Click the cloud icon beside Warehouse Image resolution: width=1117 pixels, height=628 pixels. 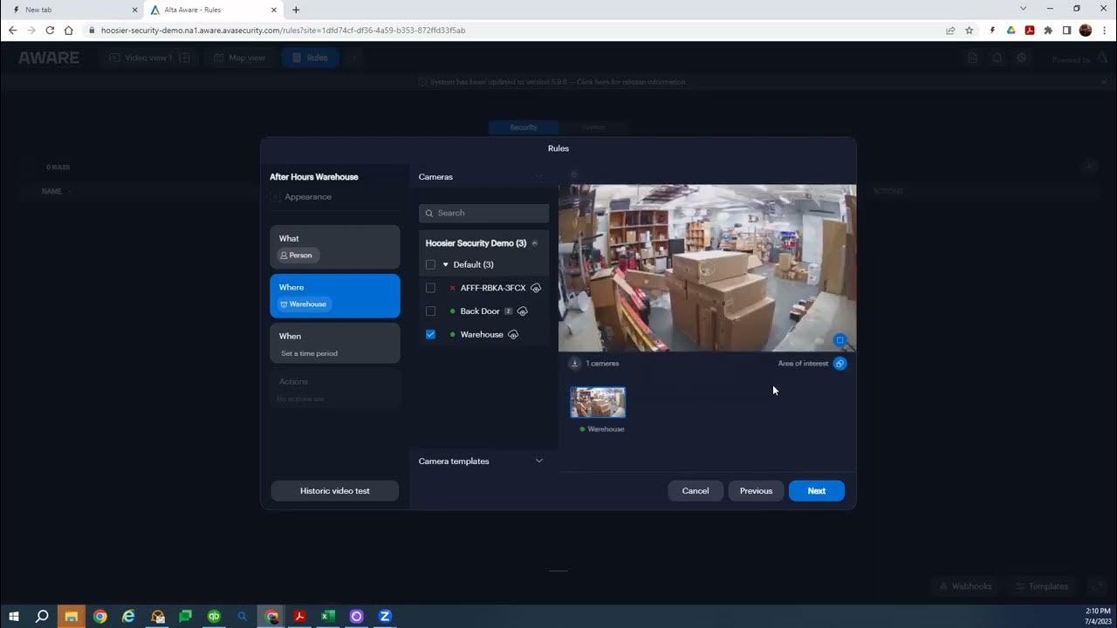pyautogui.click(x=513, y=334)
